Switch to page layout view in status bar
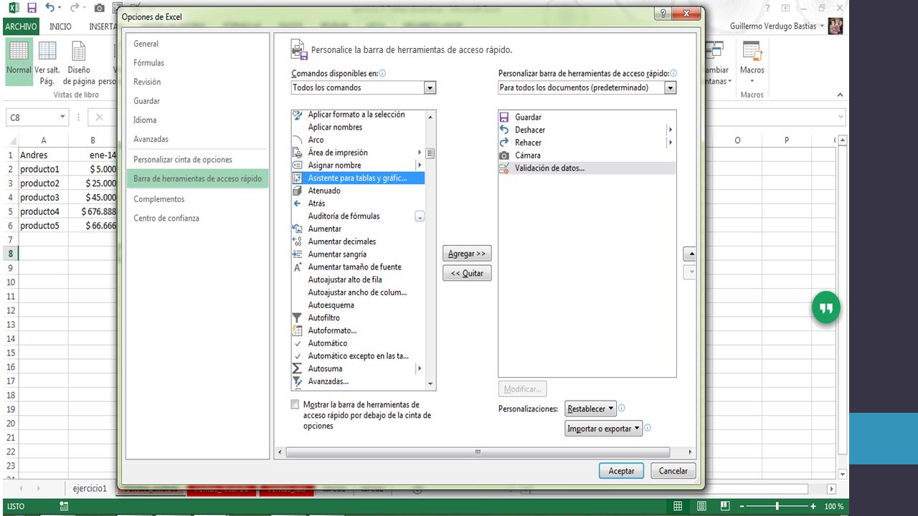918x516 pixels. pos(700,506)
